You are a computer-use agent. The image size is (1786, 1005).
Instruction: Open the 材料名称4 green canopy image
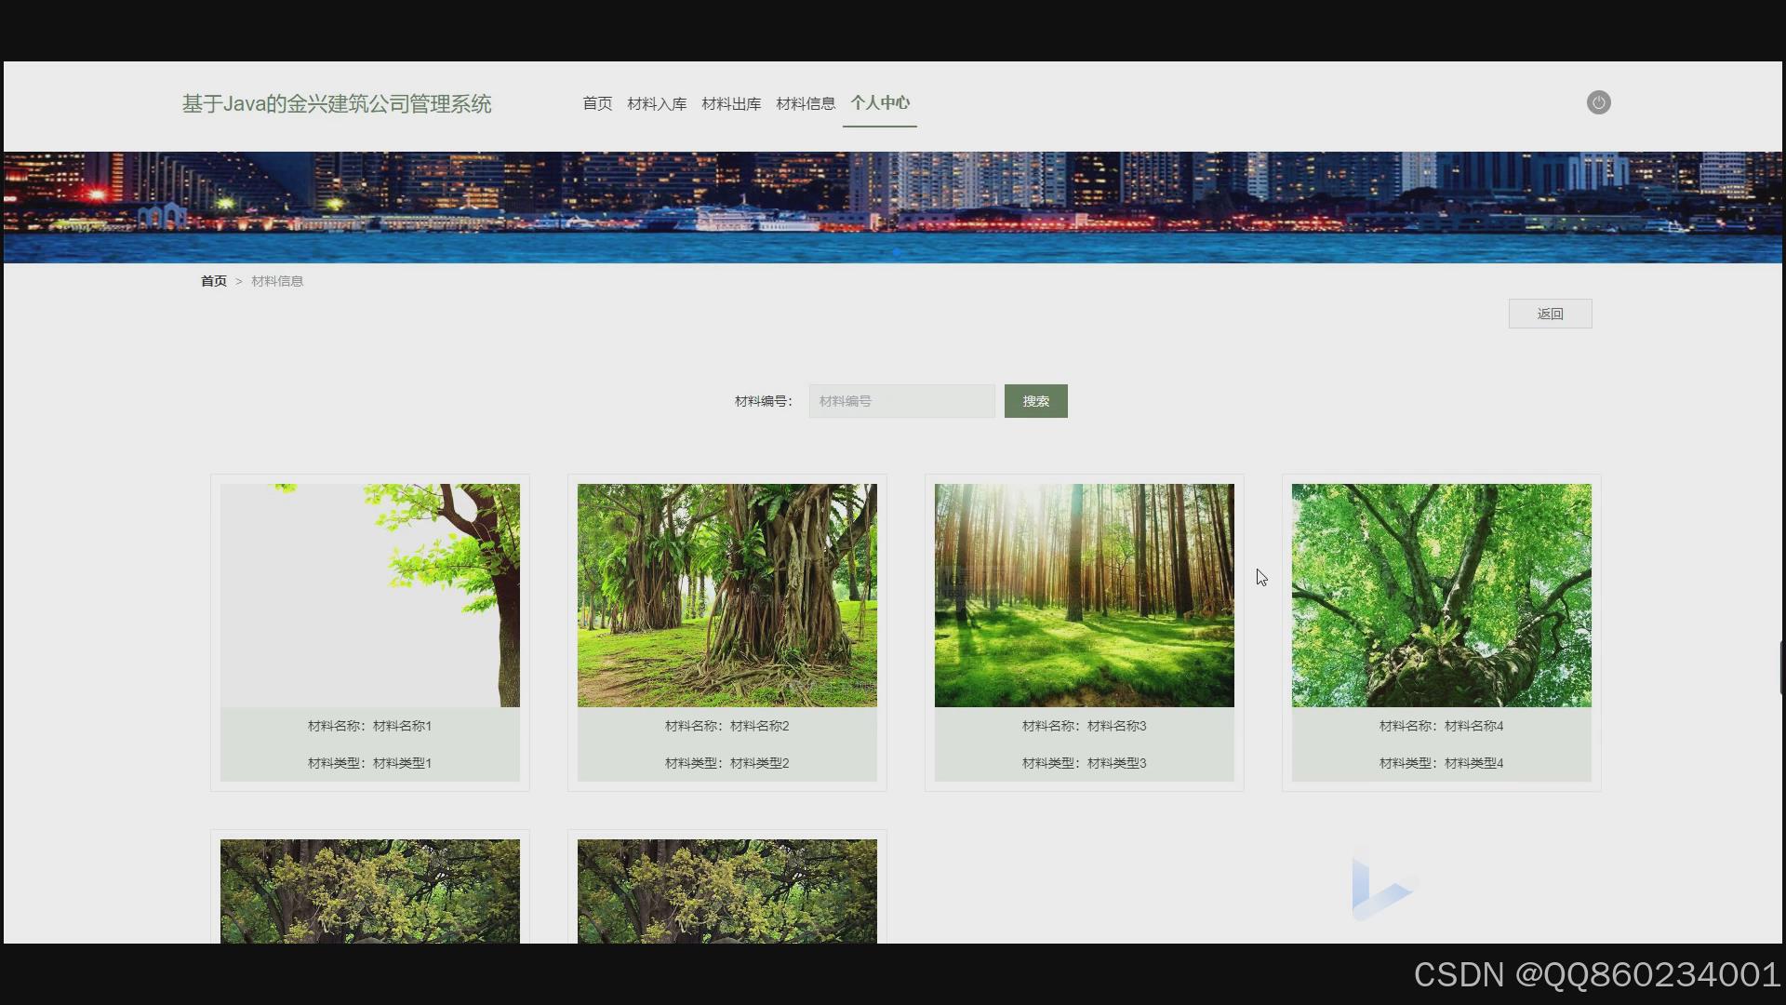click(1442, 596)
